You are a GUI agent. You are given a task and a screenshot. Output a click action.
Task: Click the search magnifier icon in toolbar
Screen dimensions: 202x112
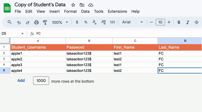tap(10, 22)
